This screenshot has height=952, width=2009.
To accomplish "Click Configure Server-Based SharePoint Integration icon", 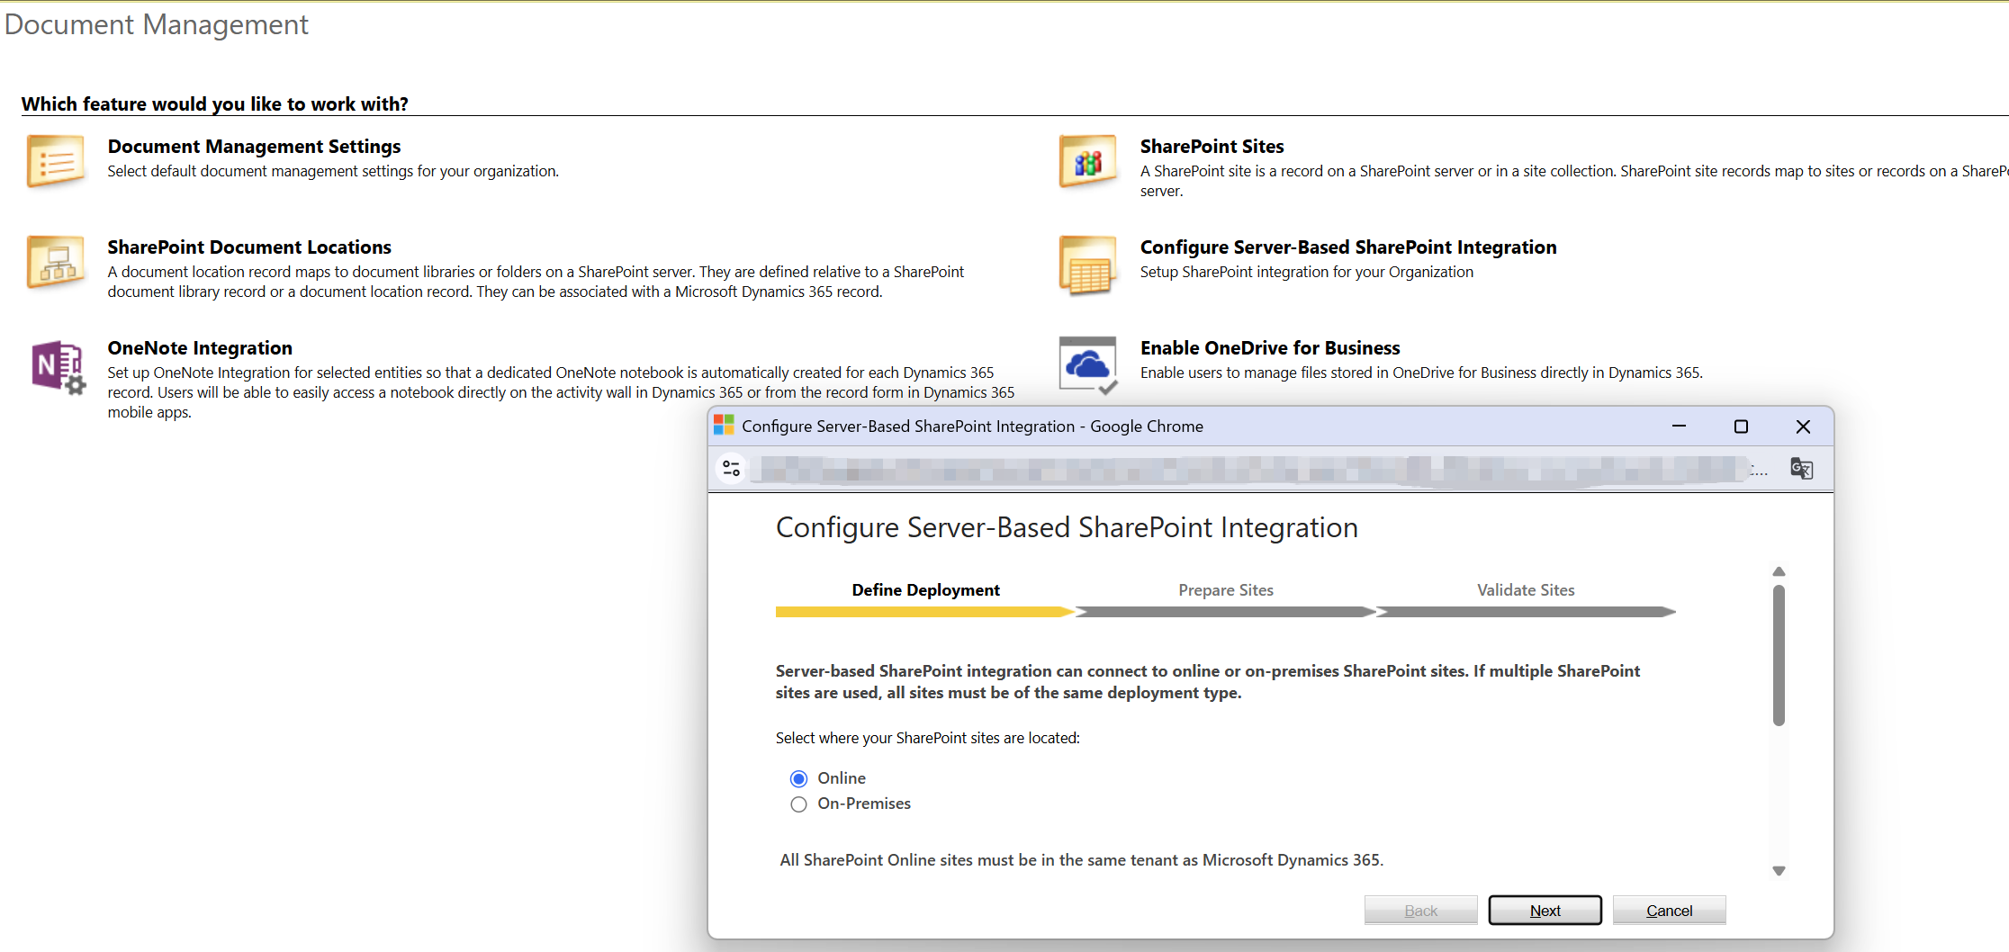I will pyautogui.click(x=1088, y=265).
